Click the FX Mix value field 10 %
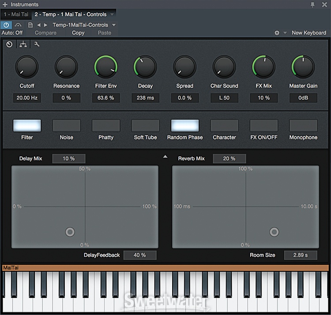The width and height of the screenshot is (331, 315). click(x=264, y=98)
